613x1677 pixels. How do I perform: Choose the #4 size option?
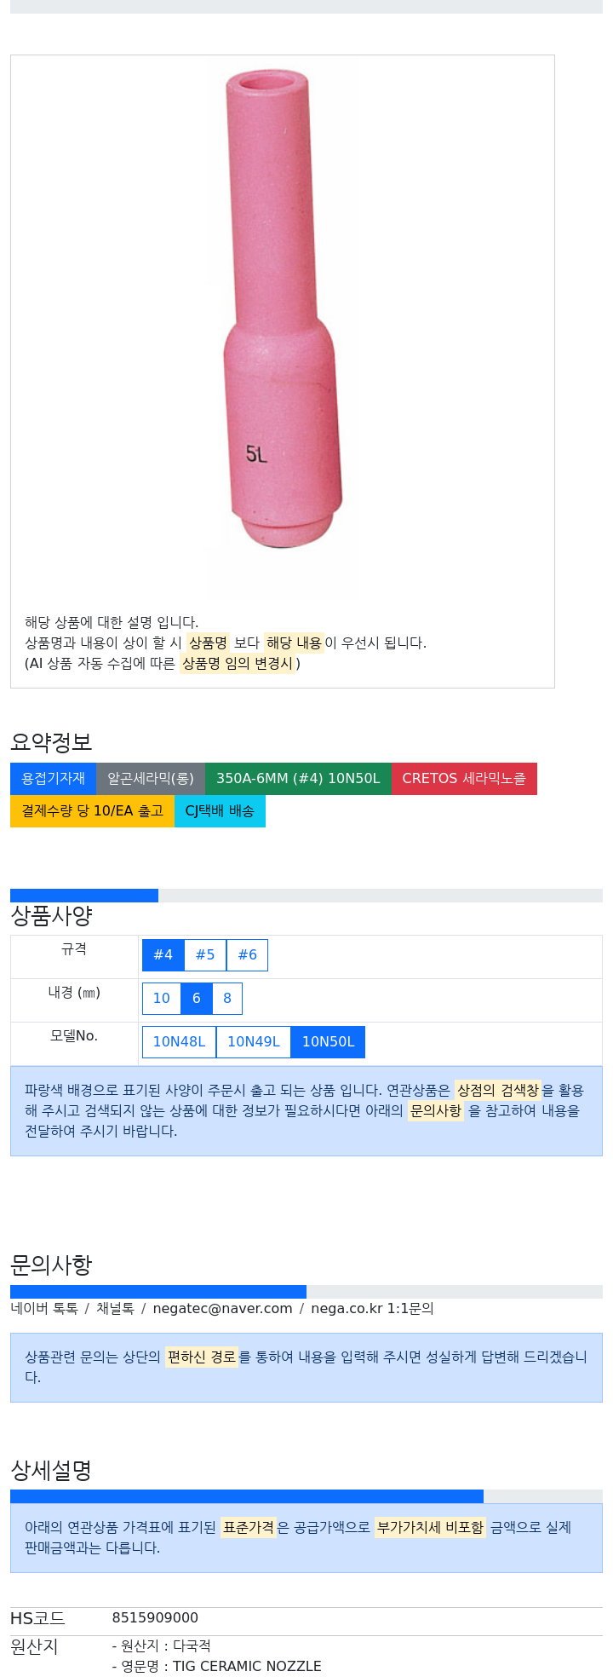click(x=163, y=955)
